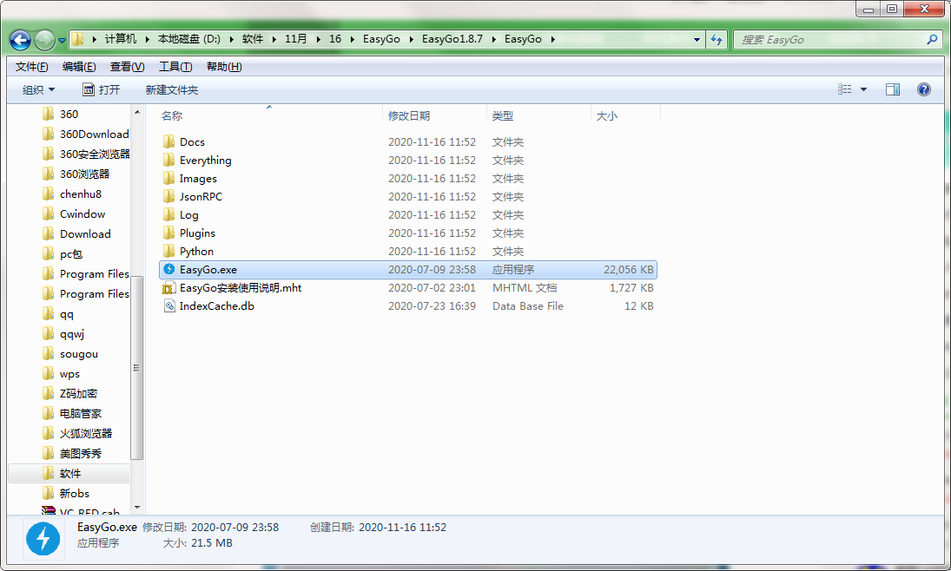Click the 11月 breadcrumb segment
Viewport: 951px width, 571px height.
click(x=296, y=39)
